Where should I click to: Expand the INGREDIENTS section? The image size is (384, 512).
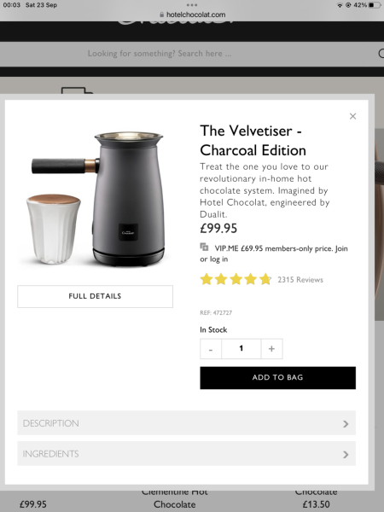click(186, 454)
